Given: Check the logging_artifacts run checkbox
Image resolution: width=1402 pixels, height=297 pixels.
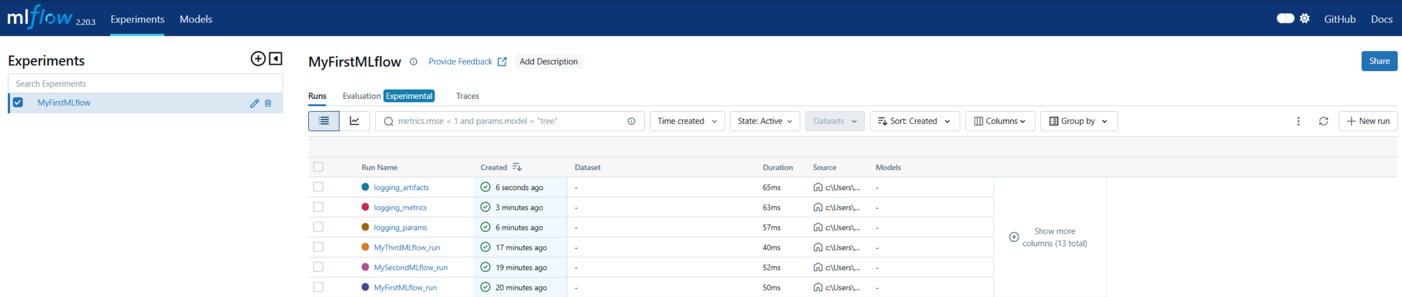Looking at the screenshot, I should 319,187.
